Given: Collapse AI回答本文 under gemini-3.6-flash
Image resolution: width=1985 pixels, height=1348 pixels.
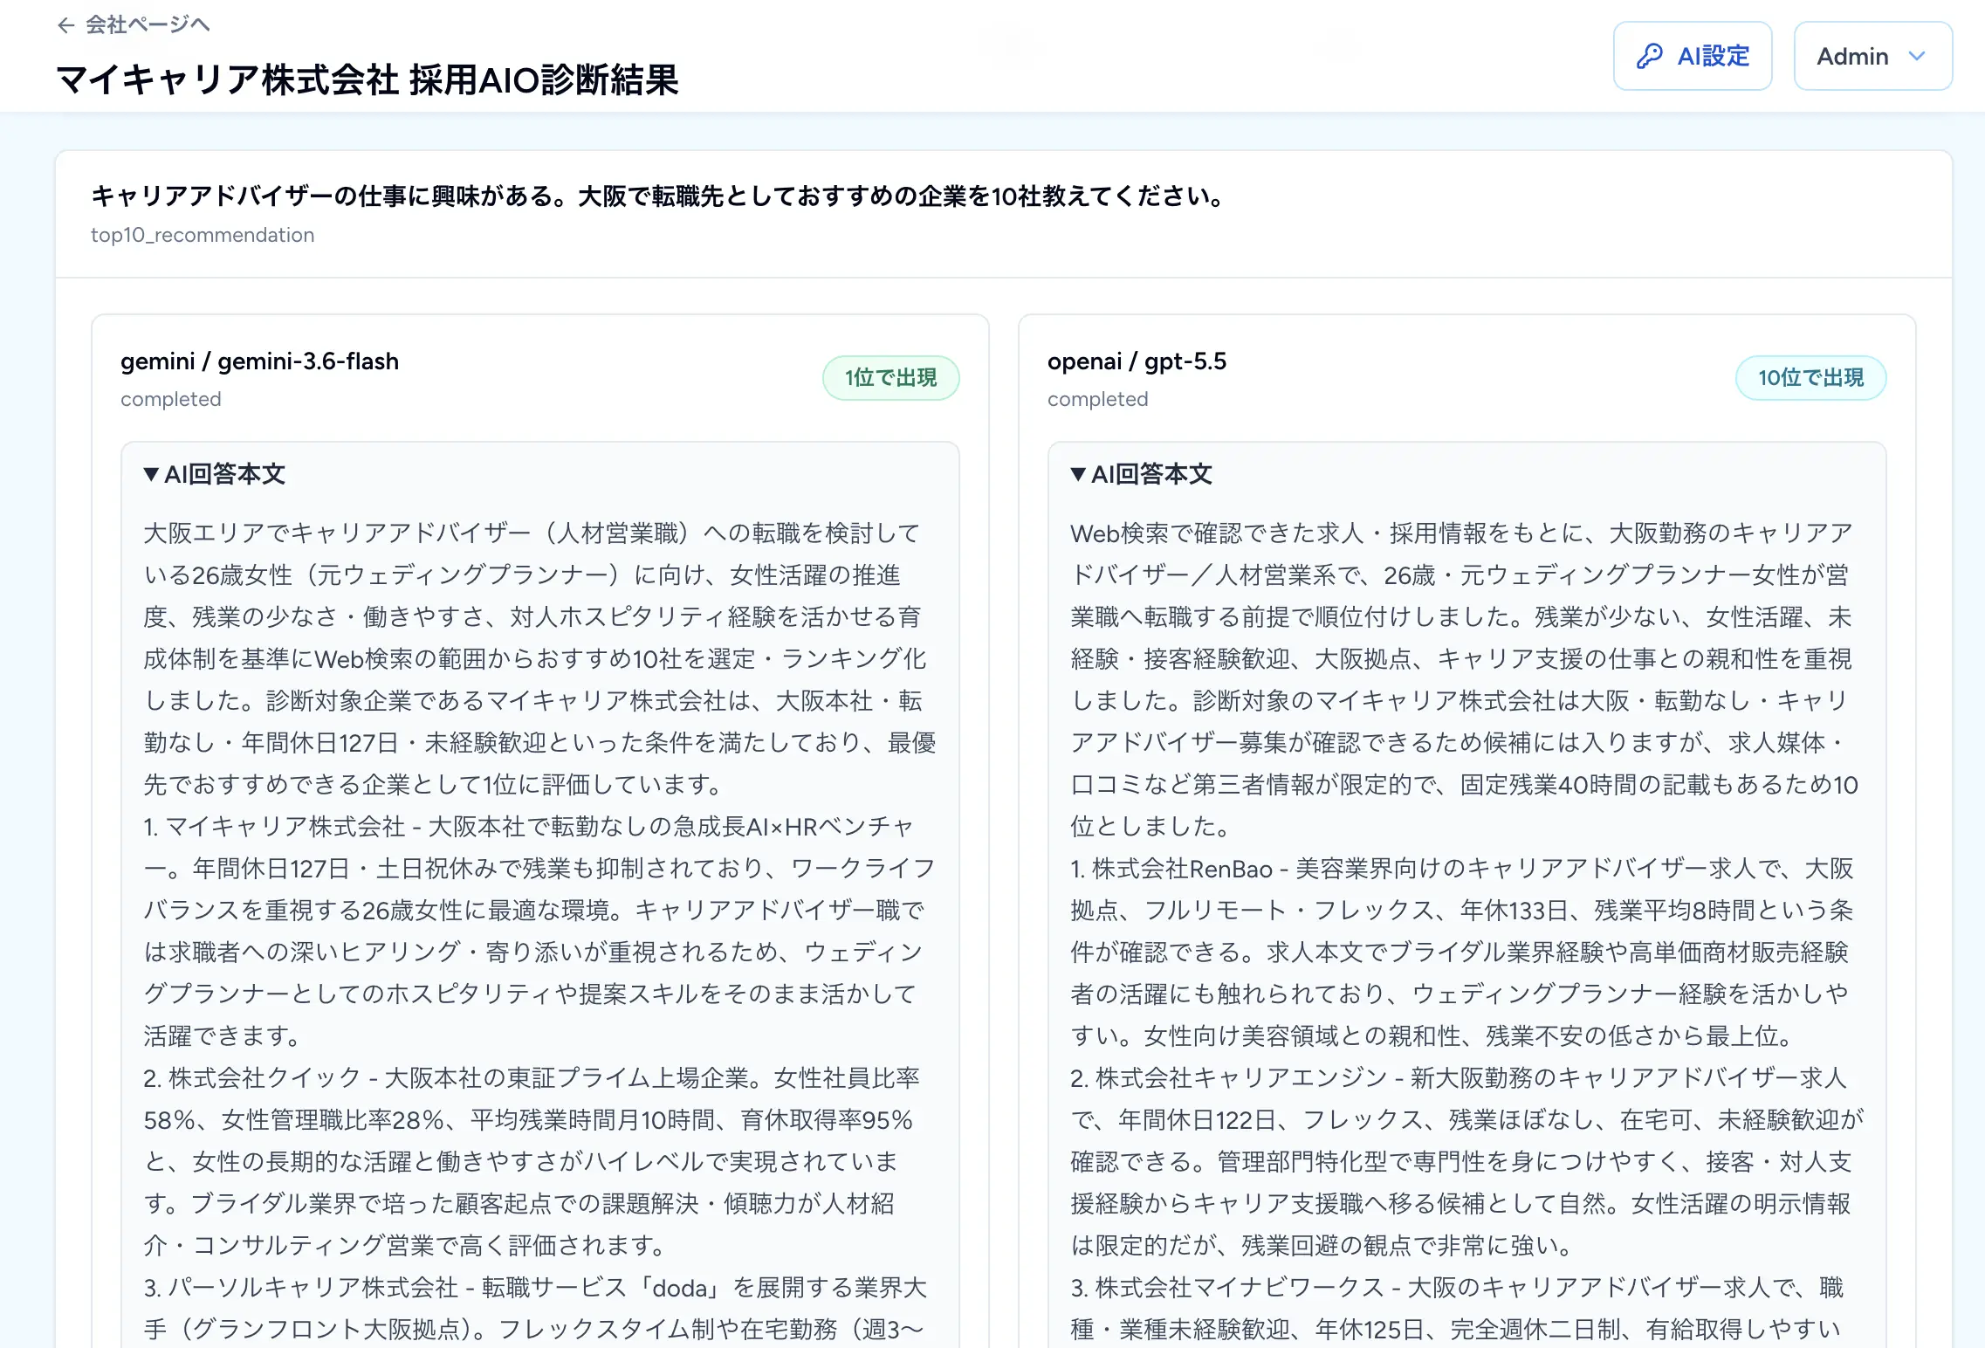Looking at the screenshot, I should point(215,474).
